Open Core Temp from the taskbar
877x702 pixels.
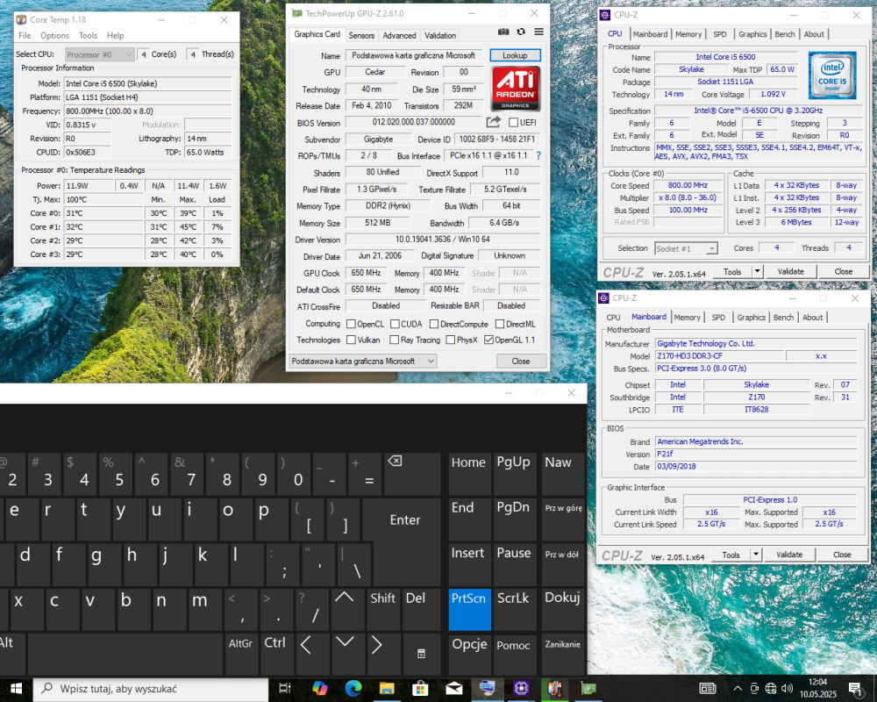(x=554, y=689)
